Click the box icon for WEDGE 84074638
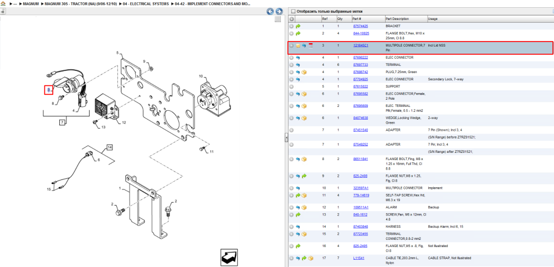This screenshot has height=267, width=554. click(x=304, y=118)
